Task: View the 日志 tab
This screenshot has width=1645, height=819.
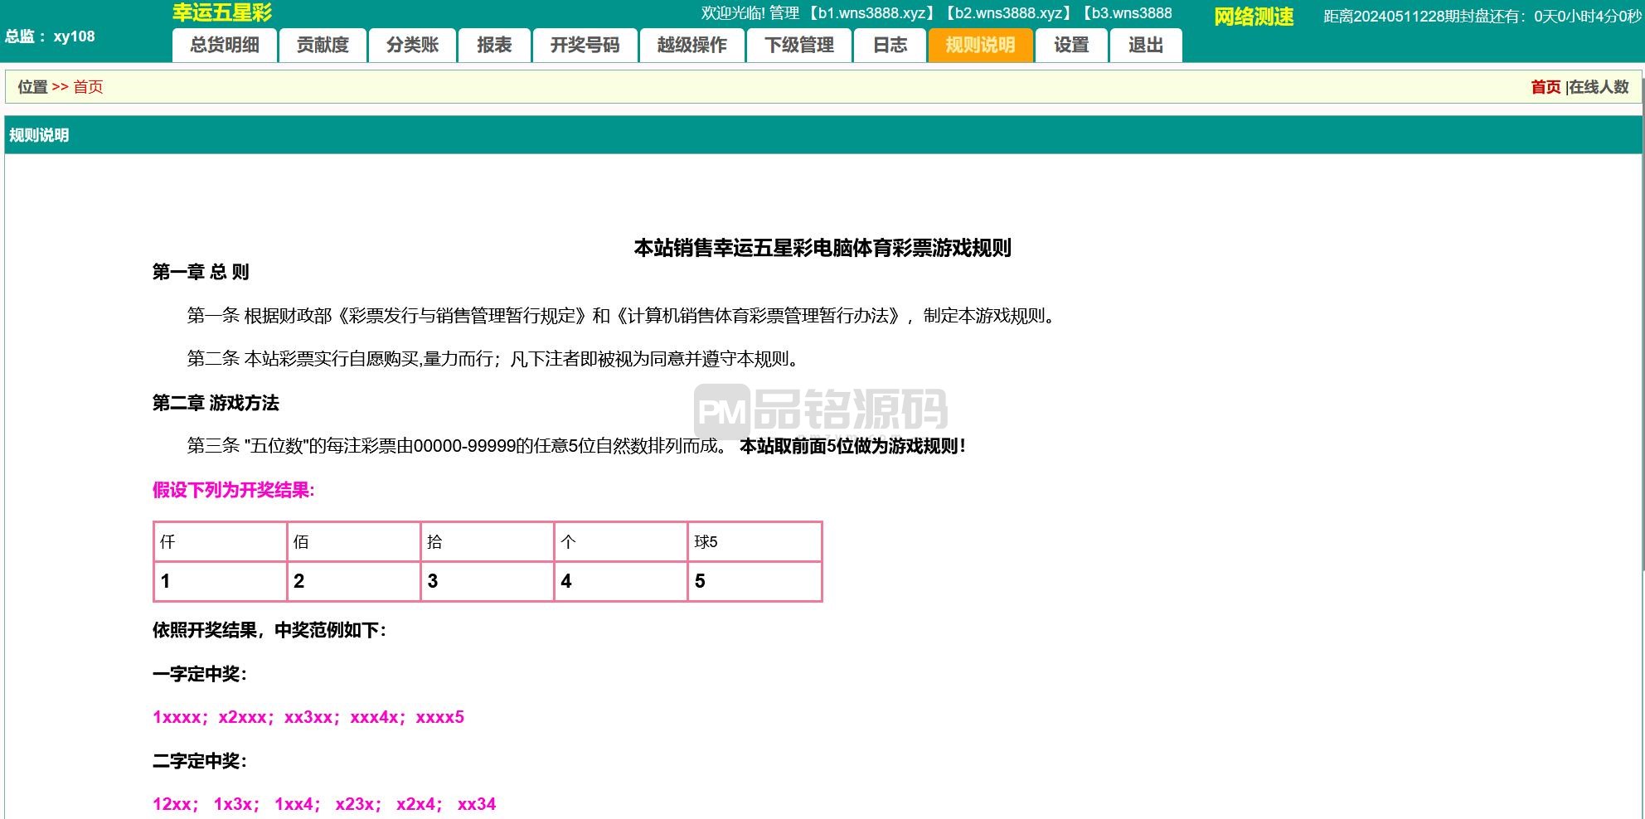Action: (890, 46)
